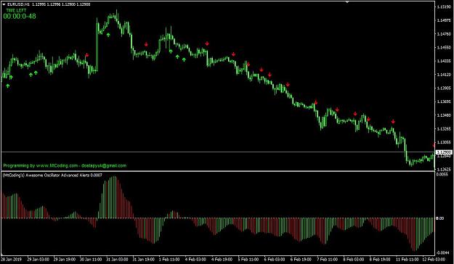Click the last red sell arrow before the 11 Feb drop
454x264 pixels.
click(393, 122)
